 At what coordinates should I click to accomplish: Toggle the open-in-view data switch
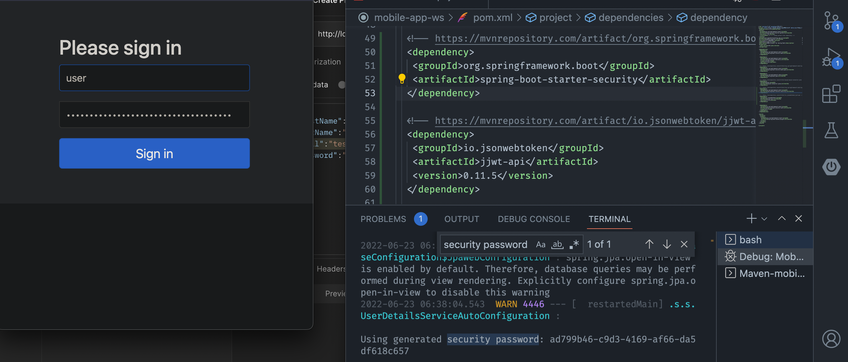coord(341,85)
